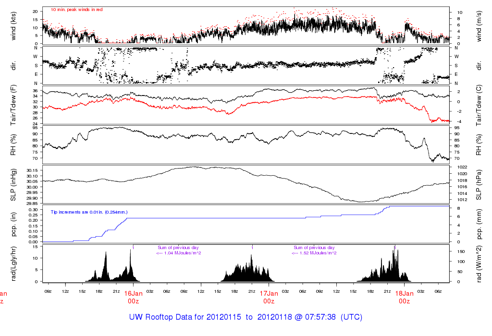Image resolution: width=492 pixels, height=336 pixels.
Task: Click the first 'Sum of previous day' label
Action: click(178, 248)
